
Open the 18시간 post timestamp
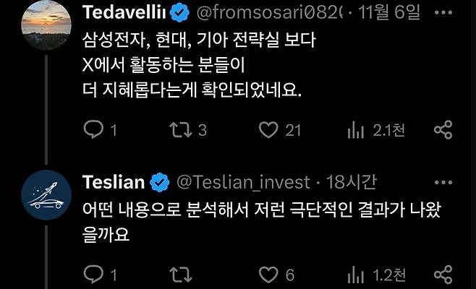347,181
